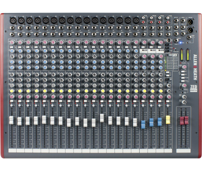Image resolution: width=202 pixels, height=171 pixels.
Task: Toggle the upper white FX selector button
Action: coord(168,72)
